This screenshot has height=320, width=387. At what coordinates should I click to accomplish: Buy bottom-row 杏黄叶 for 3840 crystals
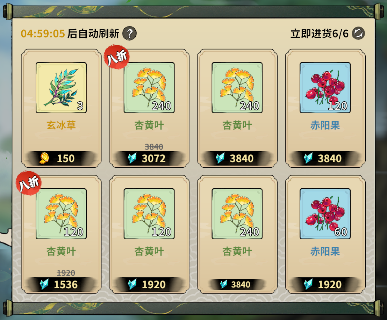coord(237,284)
